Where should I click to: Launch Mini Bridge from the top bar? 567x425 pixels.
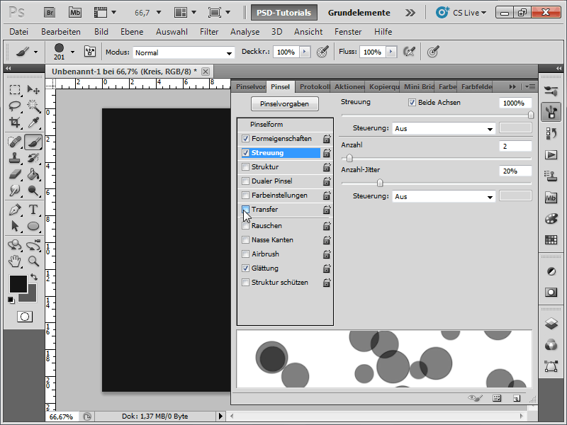pos(75,13)
